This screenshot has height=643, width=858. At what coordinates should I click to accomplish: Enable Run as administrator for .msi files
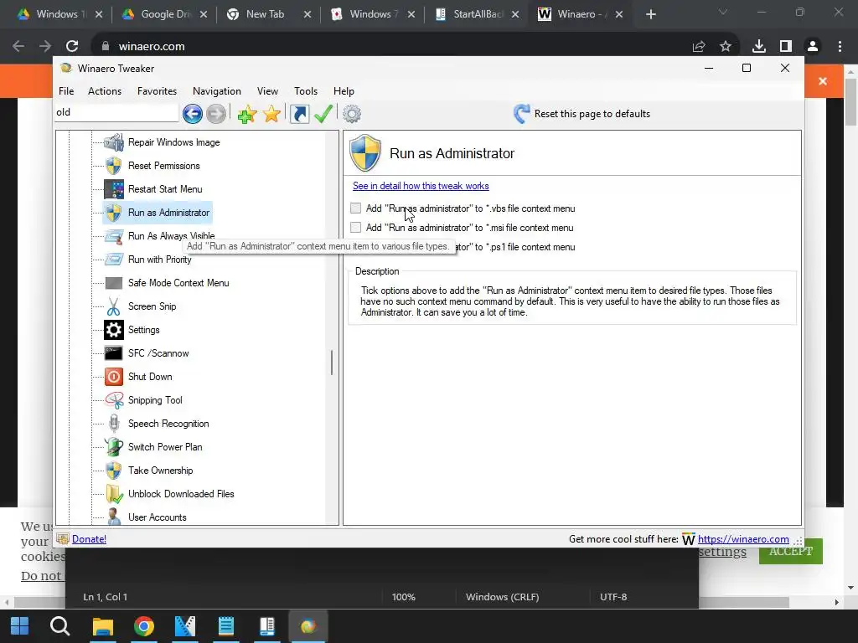pyautogui.click(x=355, y=228)
